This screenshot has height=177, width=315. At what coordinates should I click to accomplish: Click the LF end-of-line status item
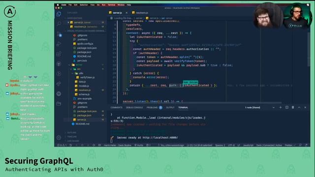point(239,145)
